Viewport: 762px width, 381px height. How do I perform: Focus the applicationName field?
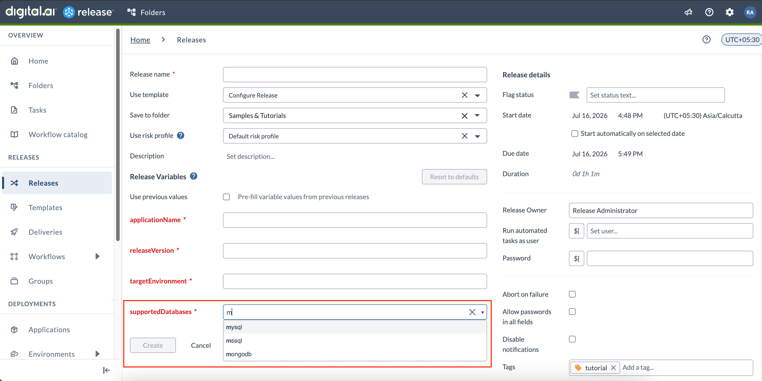(355, 220)
